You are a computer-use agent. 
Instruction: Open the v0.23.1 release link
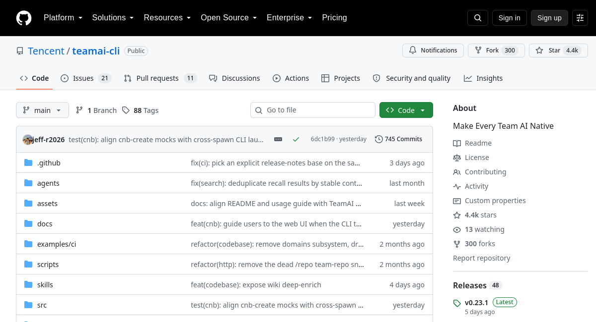(476, 302)
